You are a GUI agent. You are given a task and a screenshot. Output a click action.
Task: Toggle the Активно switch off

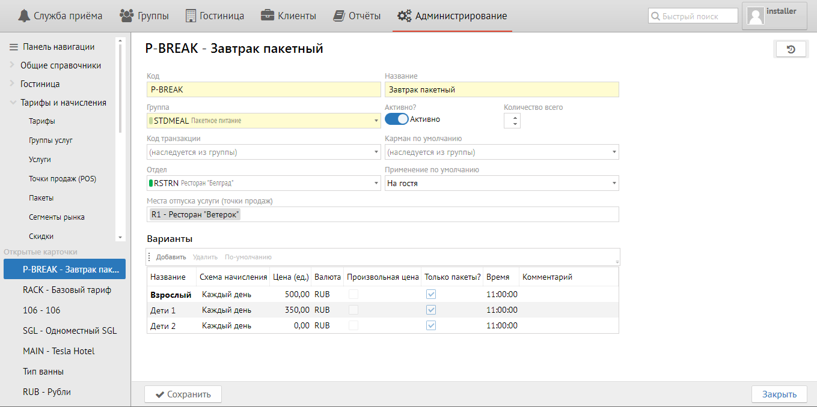coord(396,119)
